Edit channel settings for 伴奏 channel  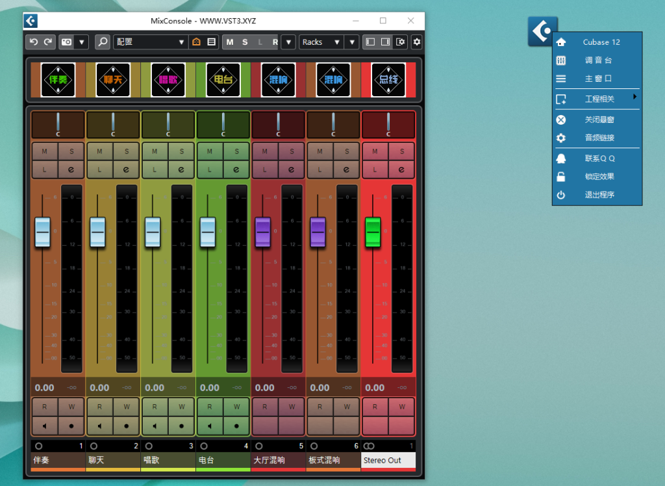tap(71, 170)
